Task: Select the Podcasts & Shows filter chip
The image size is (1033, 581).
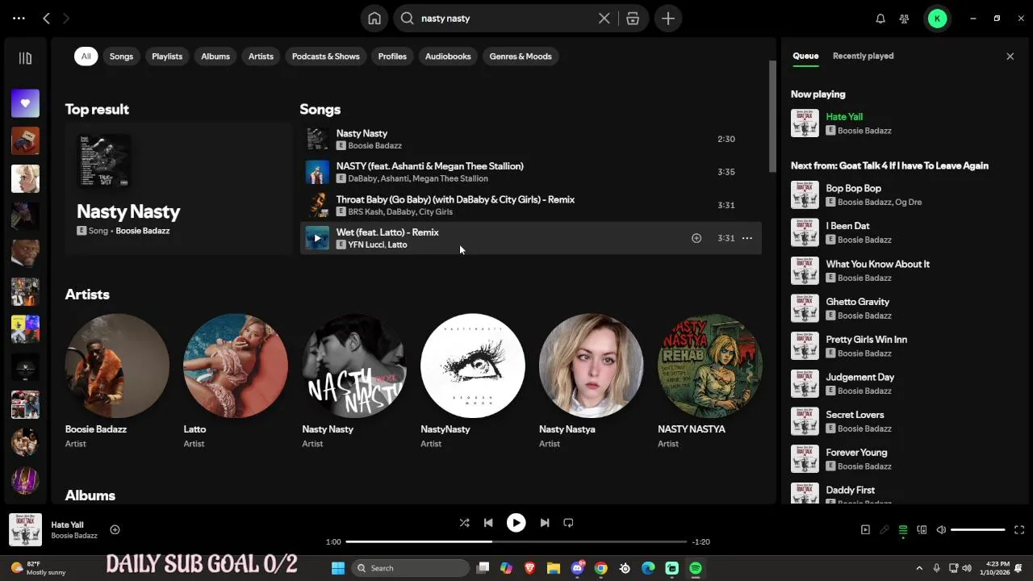Action: click(326, 56)
